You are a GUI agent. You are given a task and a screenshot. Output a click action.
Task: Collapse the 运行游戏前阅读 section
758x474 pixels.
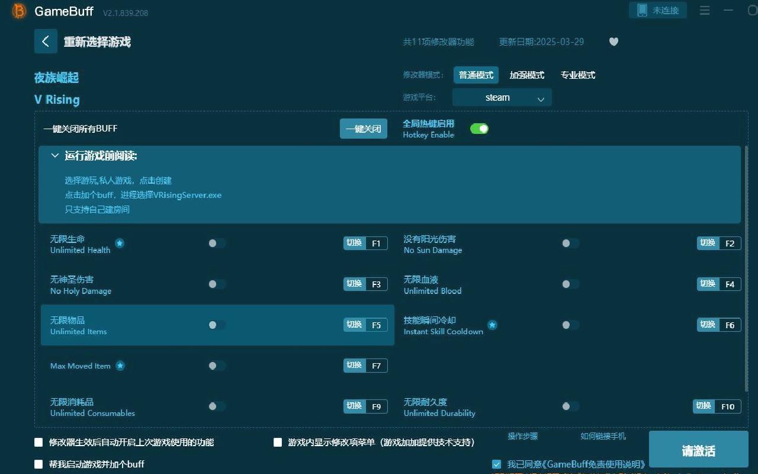[x=55, y=156]
